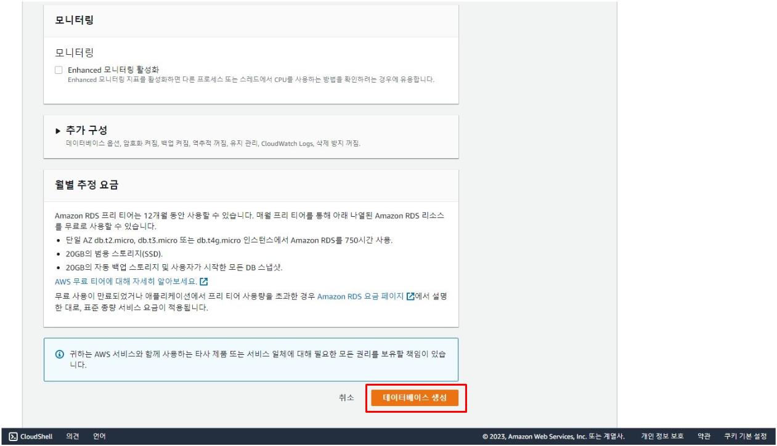Screen dimensions: 777x446
Task: Click the 추가 구성 description listing 데이터베이스 옵션
Action: tap(213, 144)
